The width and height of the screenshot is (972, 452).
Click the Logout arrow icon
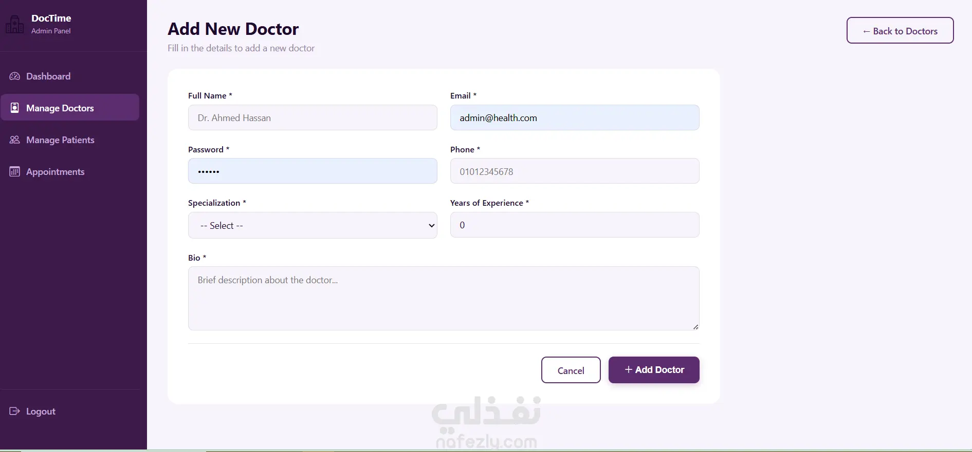(x=15, y=411)
